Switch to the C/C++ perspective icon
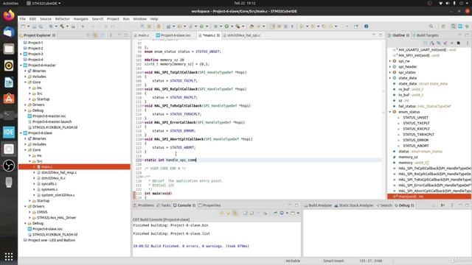The height and width of the screenshot is (265, 472). click(454, 26)
